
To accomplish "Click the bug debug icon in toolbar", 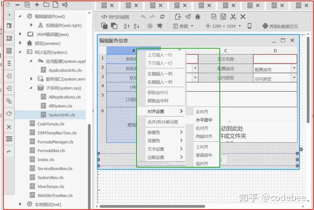I will tap(197, 17).
